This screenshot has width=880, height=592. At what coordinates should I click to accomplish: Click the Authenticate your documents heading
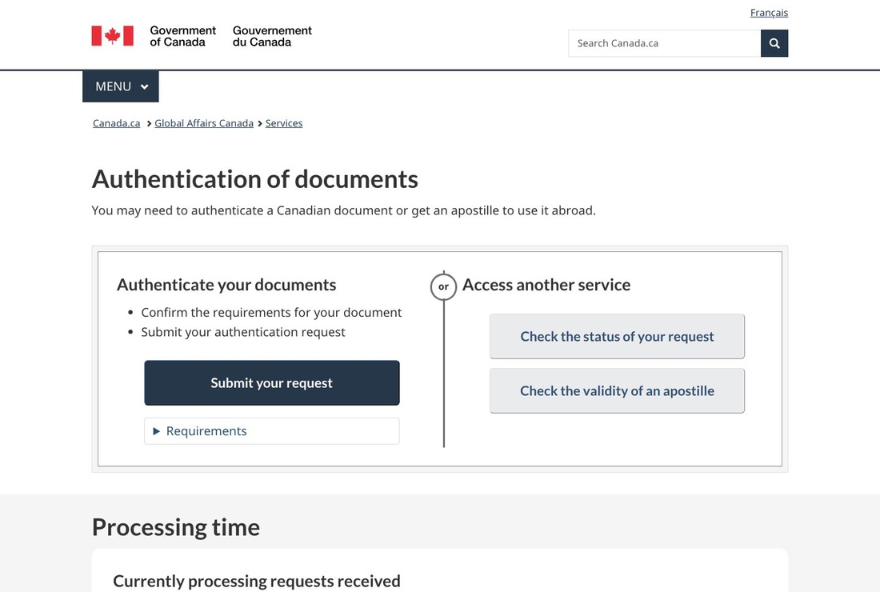click(226, 285)
